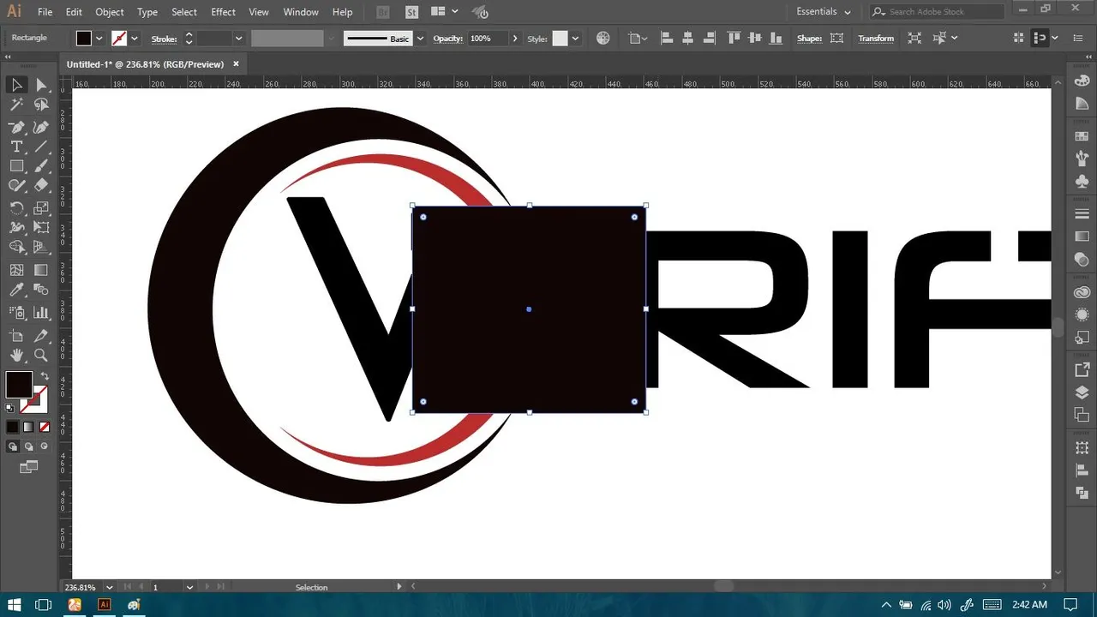Open the Effect menu

click(x=223, y=12)
